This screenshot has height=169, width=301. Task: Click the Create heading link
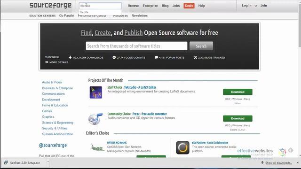pyautogui.click(x=103, y=33)
